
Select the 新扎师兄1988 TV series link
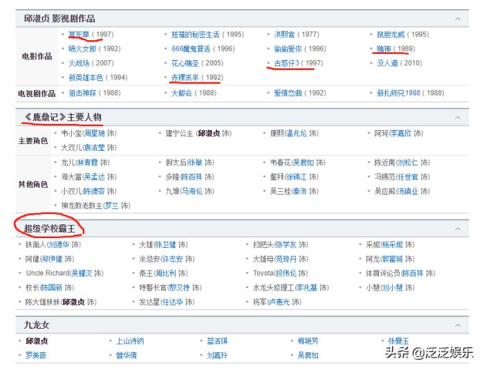[x=398, y=92]
